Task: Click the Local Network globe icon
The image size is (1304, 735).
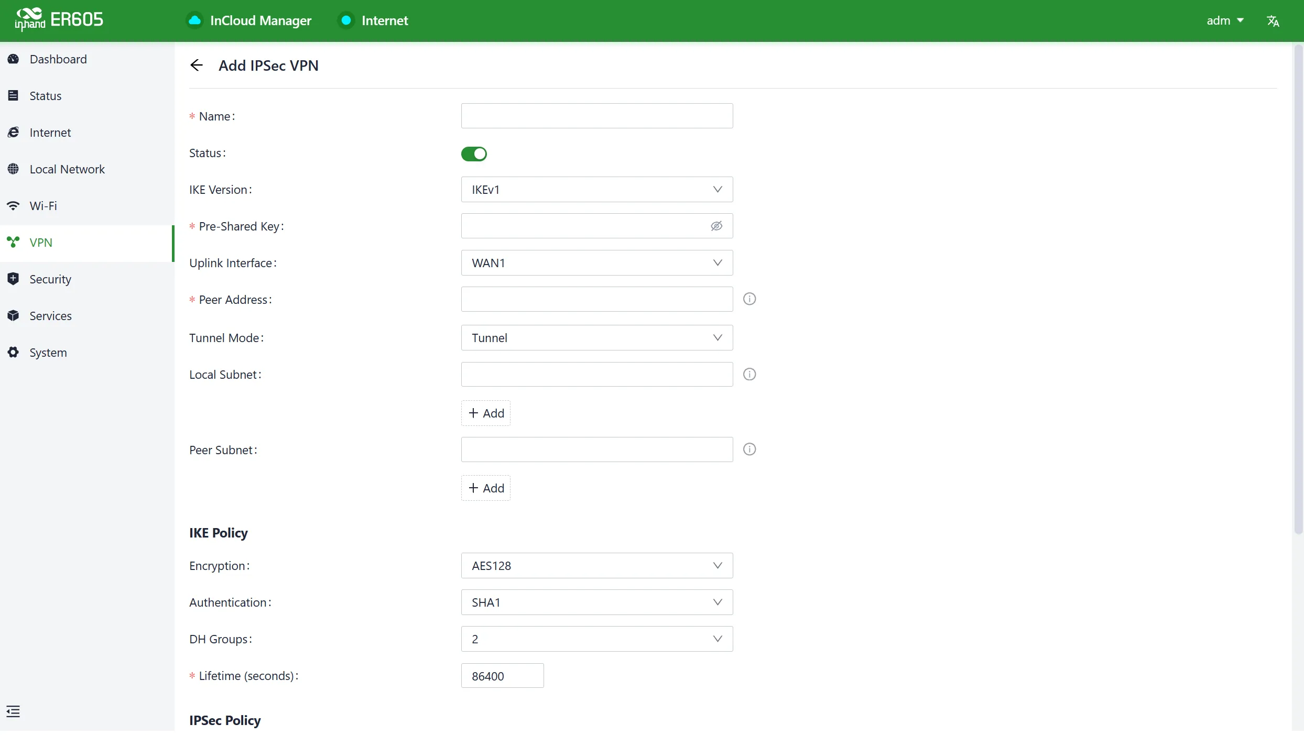Action: (x=14, y=169)
